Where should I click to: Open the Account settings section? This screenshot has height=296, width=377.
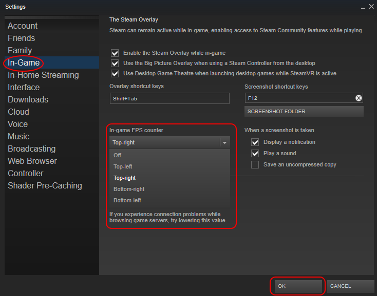click(x=52, y=26)
